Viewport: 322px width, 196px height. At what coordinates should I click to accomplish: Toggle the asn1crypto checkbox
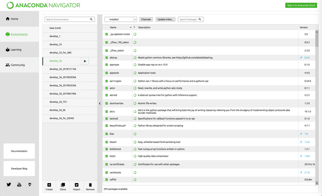point(107,81)
